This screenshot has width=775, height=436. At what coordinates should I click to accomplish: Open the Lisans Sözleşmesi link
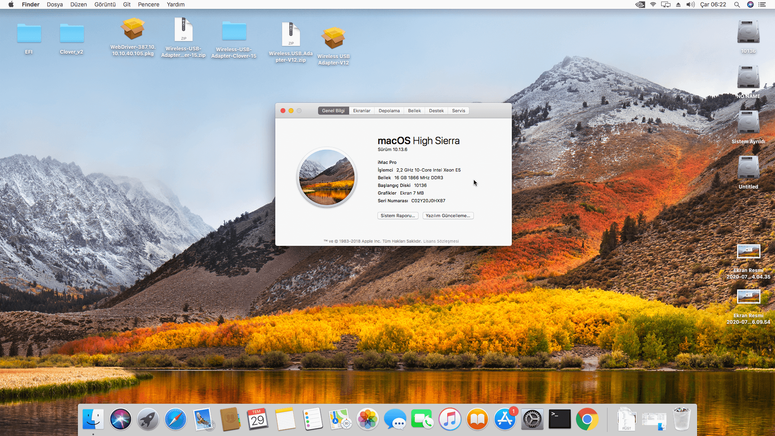tap(441, 241)
